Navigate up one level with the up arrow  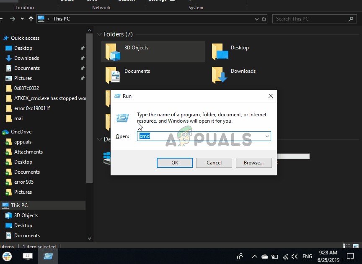tap(31, 18)
